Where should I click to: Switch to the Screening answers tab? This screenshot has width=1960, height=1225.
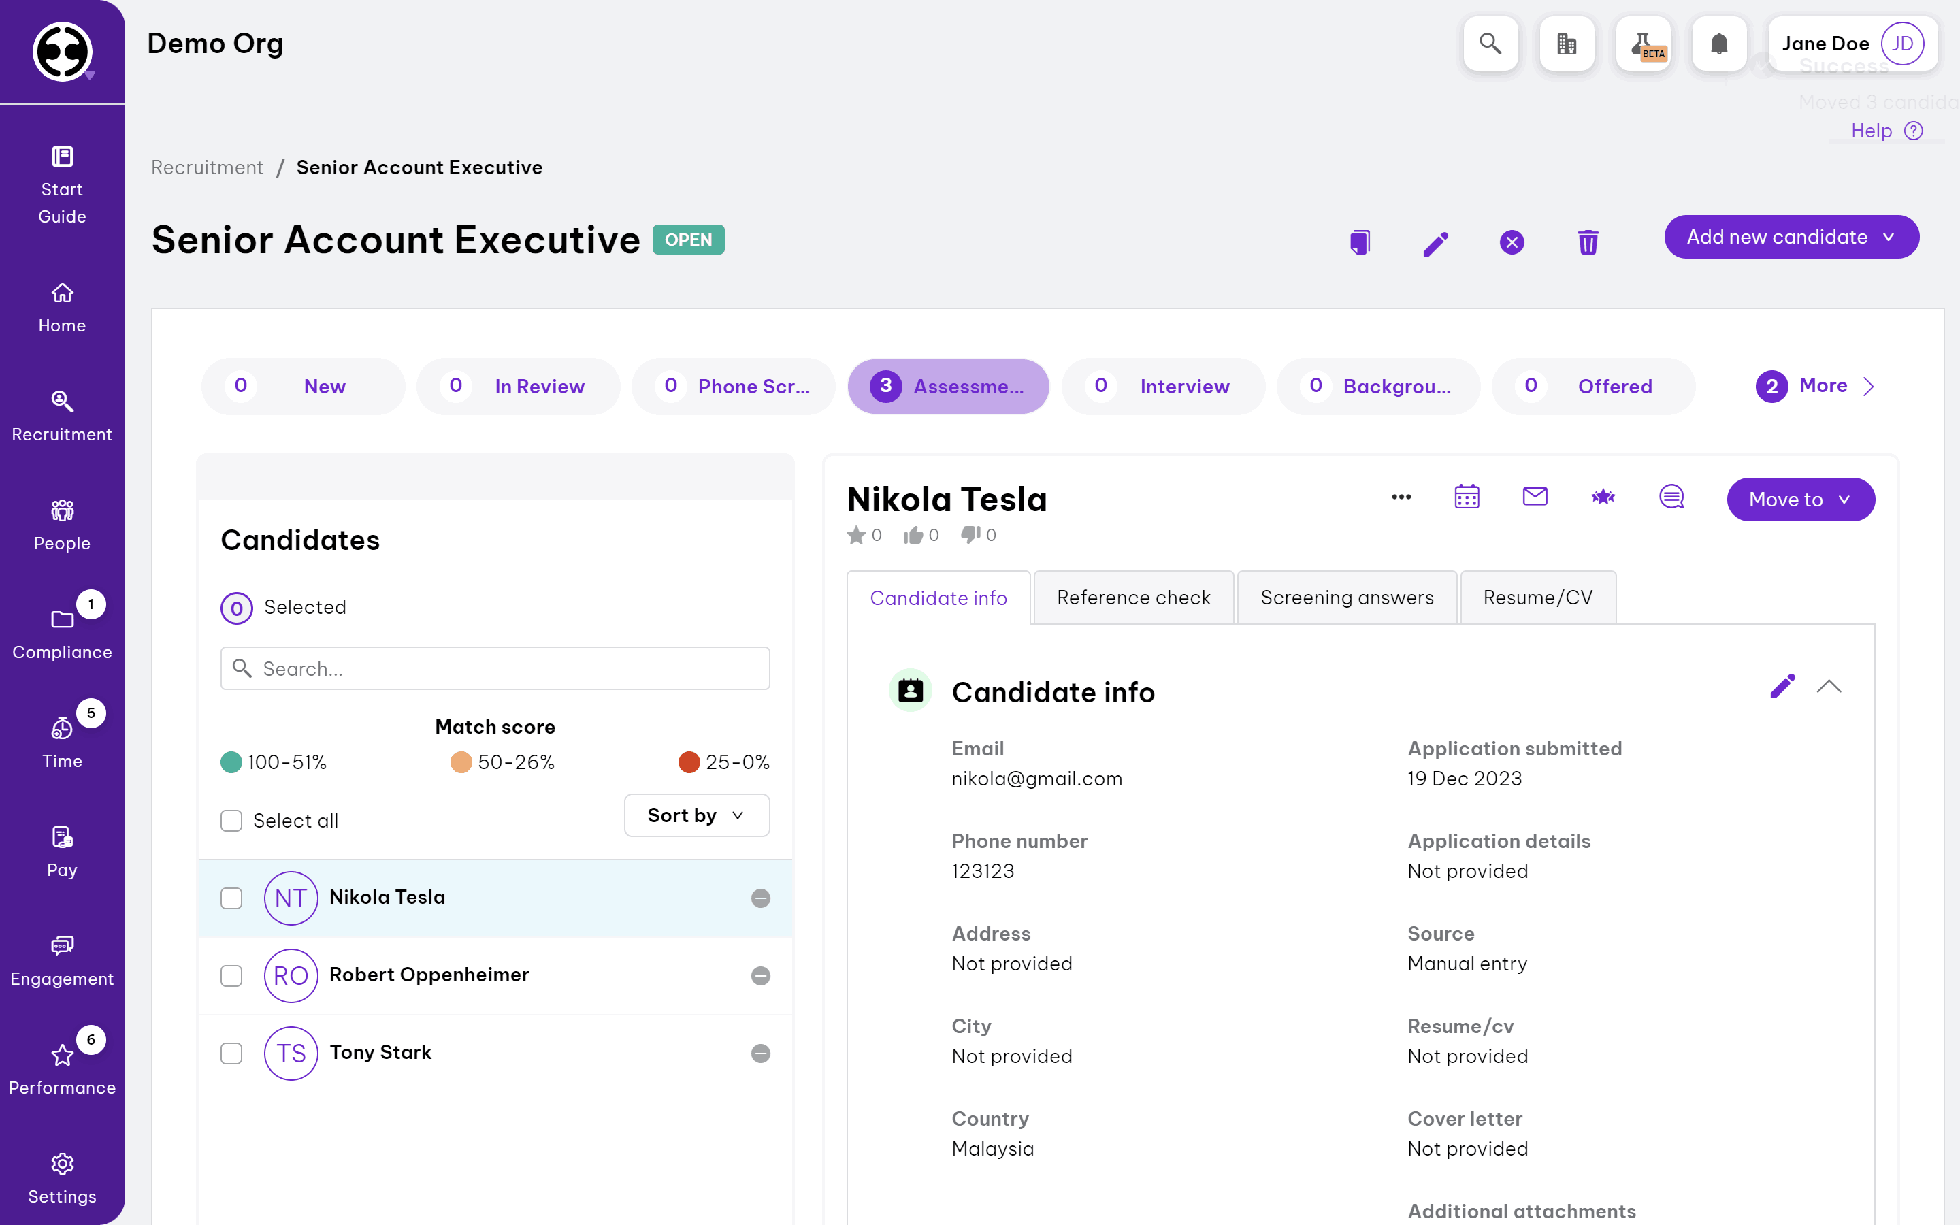tap(1346, 598)
